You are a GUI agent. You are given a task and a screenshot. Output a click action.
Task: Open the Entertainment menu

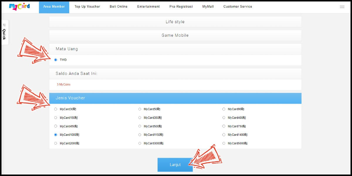click(x=148, y=7)
